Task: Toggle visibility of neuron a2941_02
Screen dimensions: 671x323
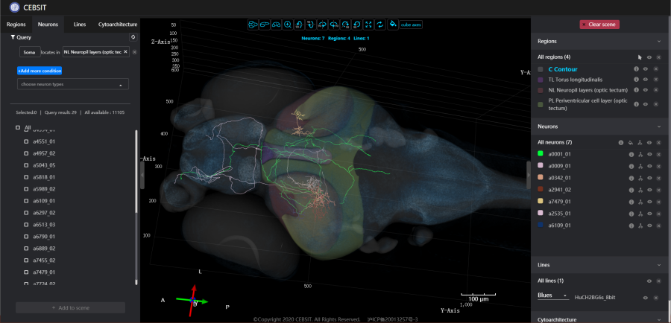Action: click(x=649, y=190)
